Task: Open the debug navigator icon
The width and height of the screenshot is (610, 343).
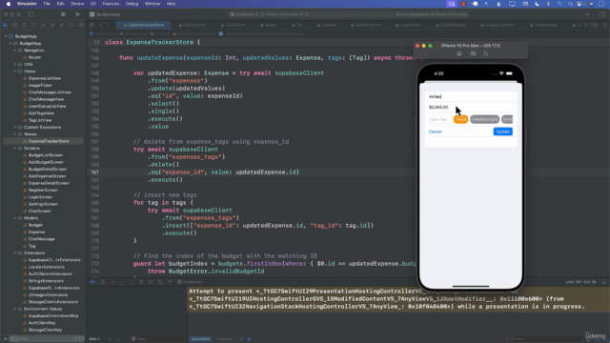Action: pyautogui.click(x=62, y=25)
